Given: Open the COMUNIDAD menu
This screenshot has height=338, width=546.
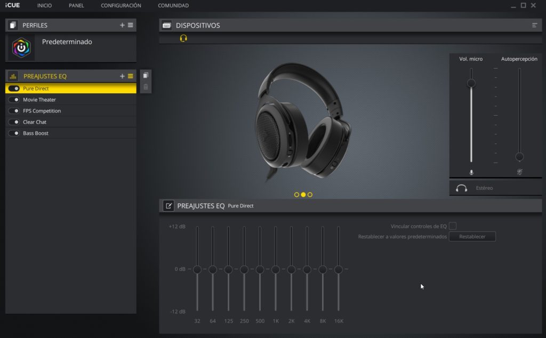Looking at the screenshot, I should 173,5.
